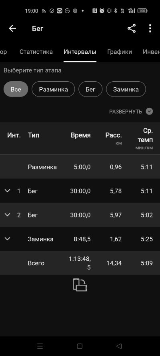The image size is (160, 356).
Task: Tap the Всего totals row
Action: pos(80,263)
